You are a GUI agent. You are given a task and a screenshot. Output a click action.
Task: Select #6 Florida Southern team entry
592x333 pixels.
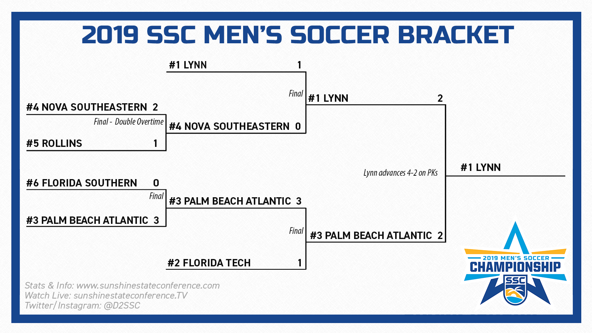pos(82,183)
